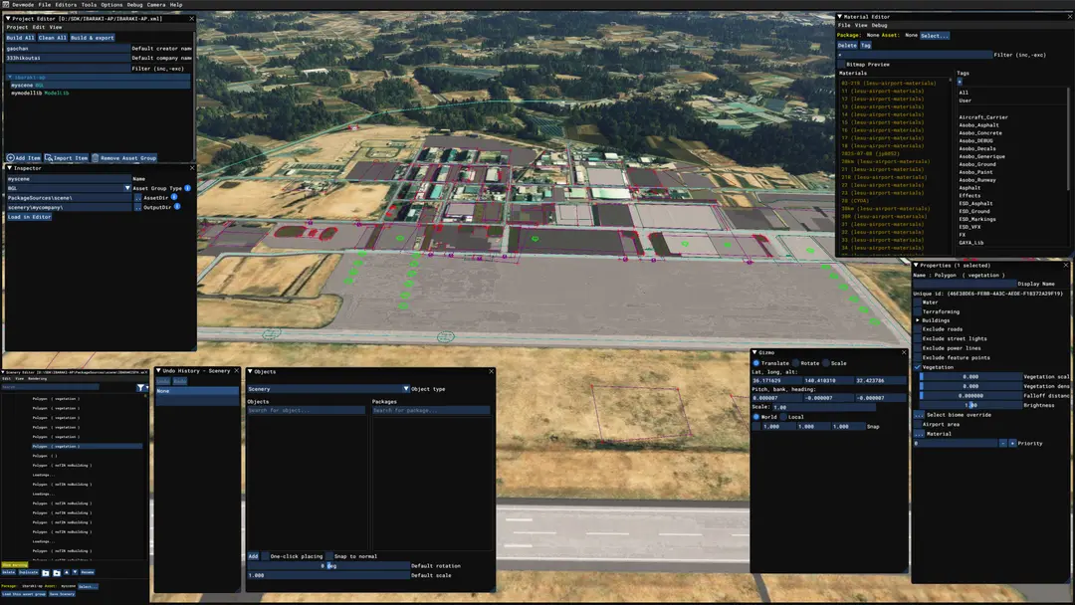Decrease Priority with the minus button
This screenshot has width=1075, height=605.
[x=1002, y=443]
